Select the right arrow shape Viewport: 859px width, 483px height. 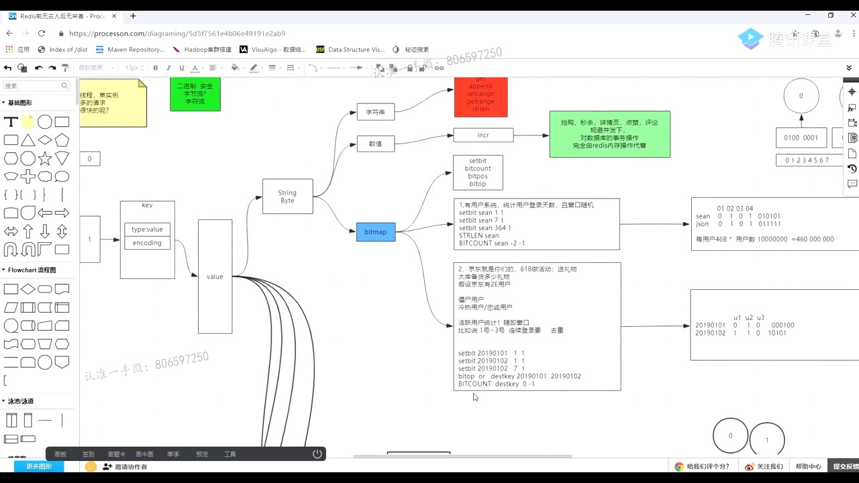(62, 213)
